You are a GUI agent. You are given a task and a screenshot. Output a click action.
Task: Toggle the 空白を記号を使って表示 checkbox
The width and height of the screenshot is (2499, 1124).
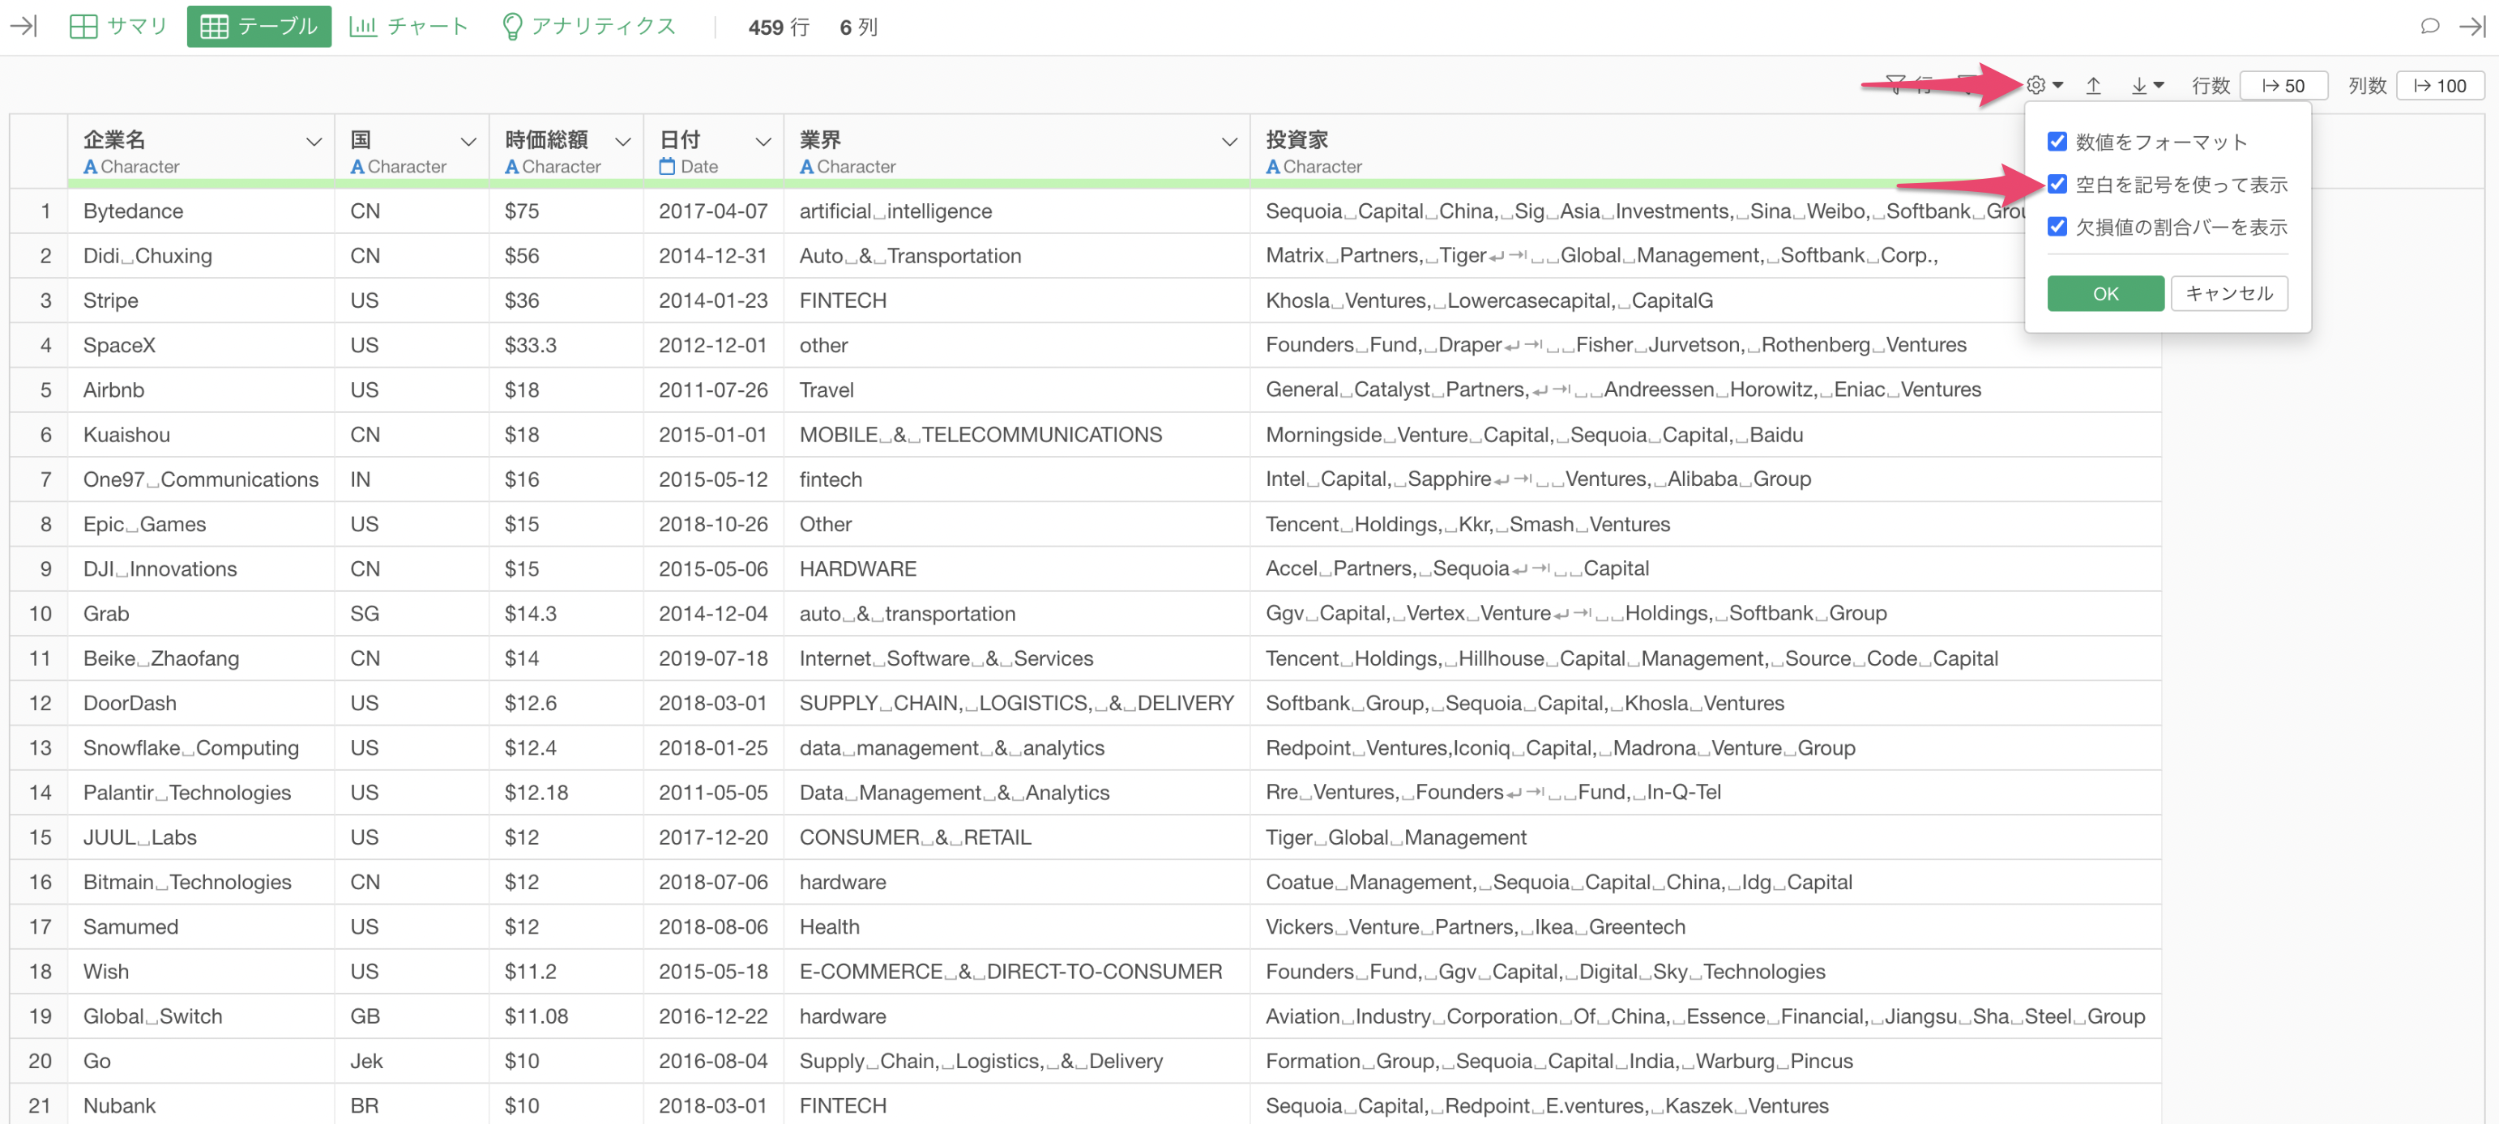pyautogui.click(x=2057, y=185)
